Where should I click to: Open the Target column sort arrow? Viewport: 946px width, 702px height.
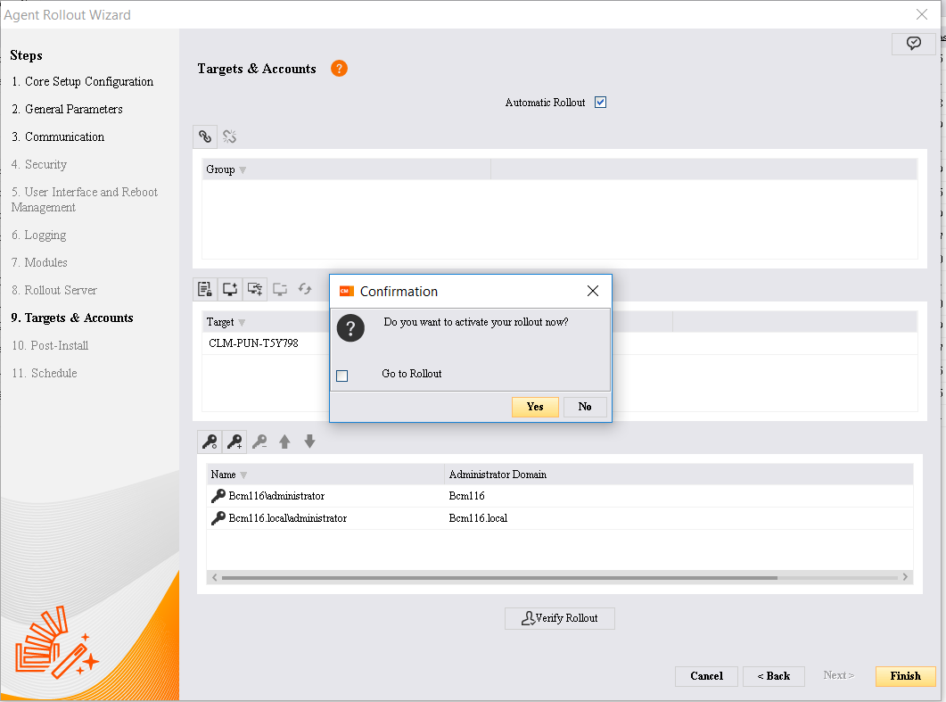[242, 323]
